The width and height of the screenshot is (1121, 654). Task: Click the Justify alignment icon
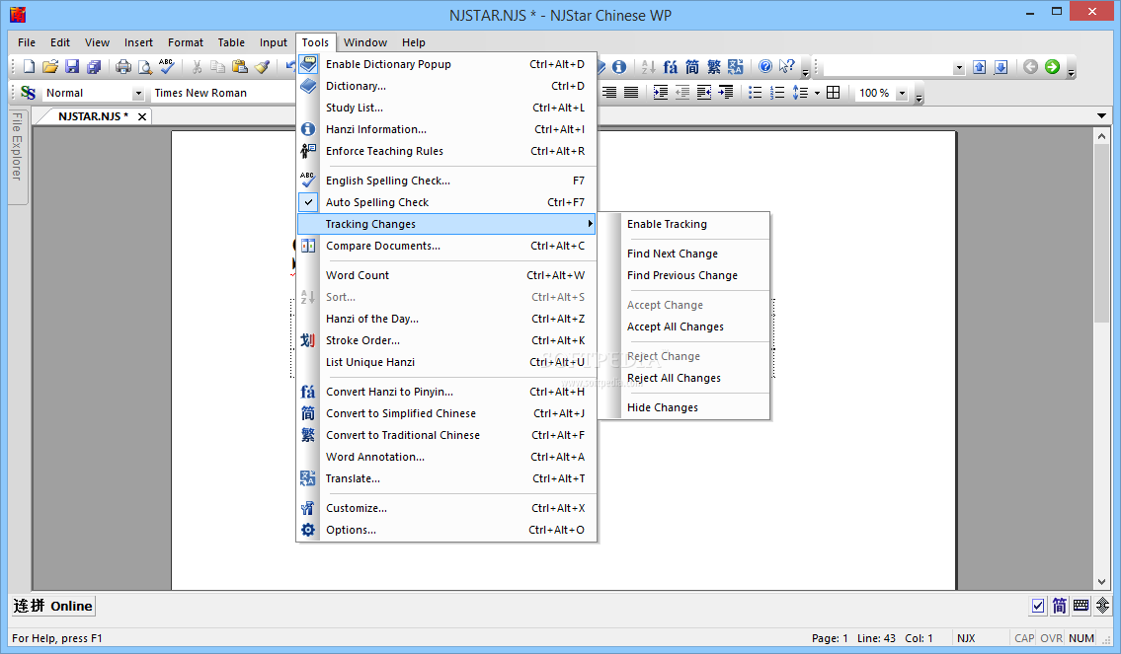point(631,92)
